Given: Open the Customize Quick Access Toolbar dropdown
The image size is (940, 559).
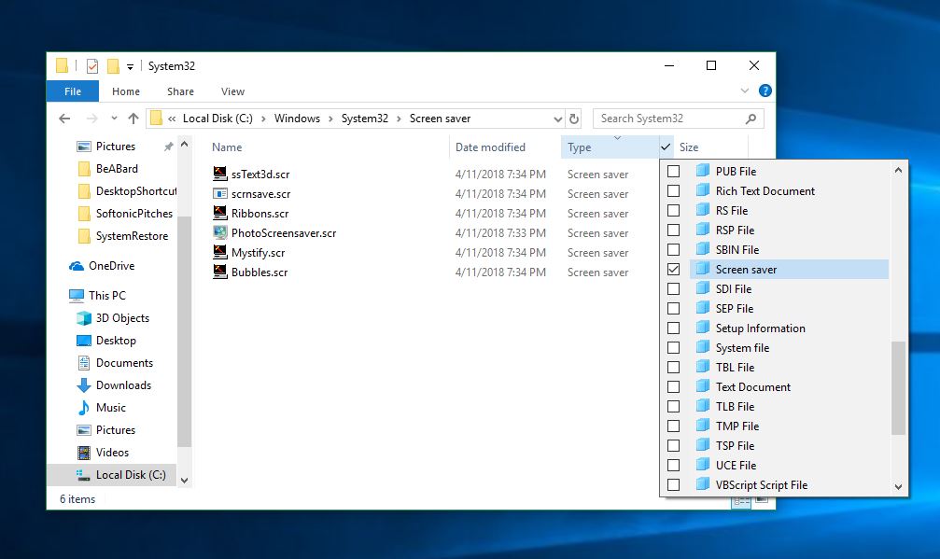Looking at the screenshot, I should click(x=130, y=67).
